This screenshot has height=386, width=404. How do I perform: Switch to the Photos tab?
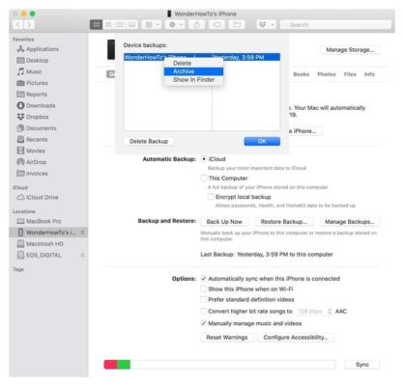click(327, 74)
